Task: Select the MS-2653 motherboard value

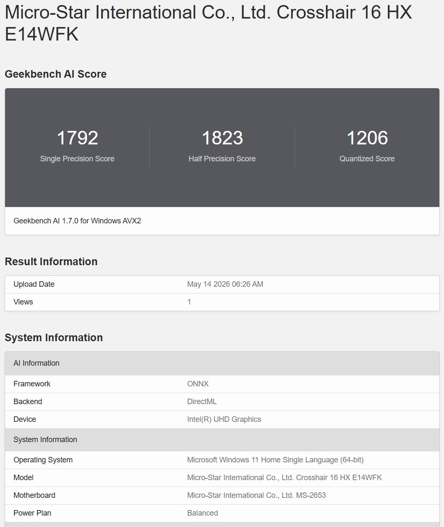Action: pos(257,495)
